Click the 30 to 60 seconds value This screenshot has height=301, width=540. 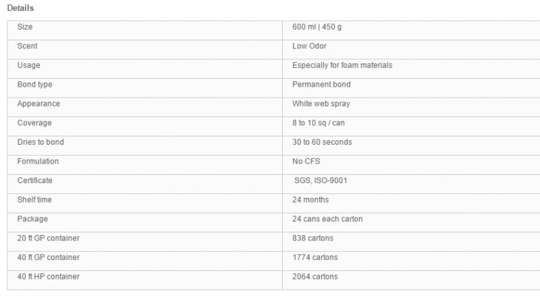point(322,142)
